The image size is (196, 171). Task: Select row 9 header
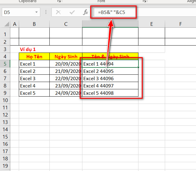pyautogui.click(x=5, y=93)
